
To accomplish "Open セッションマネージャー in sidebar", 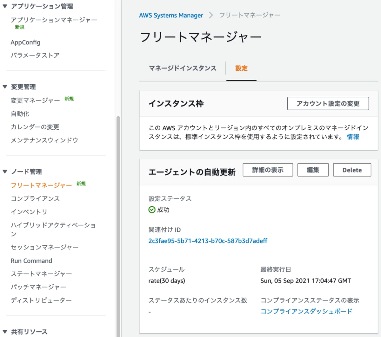I will tap(44, 247).
